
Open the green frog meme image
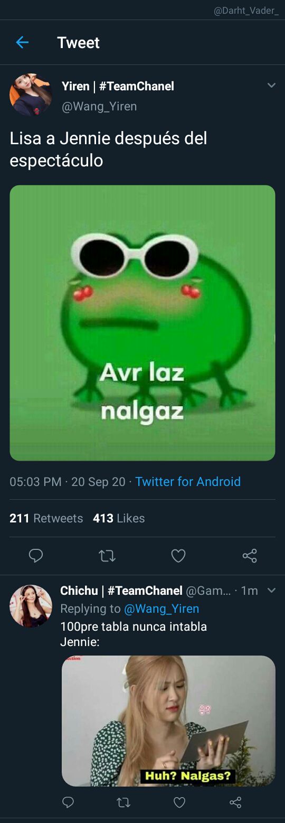point(142,323)
